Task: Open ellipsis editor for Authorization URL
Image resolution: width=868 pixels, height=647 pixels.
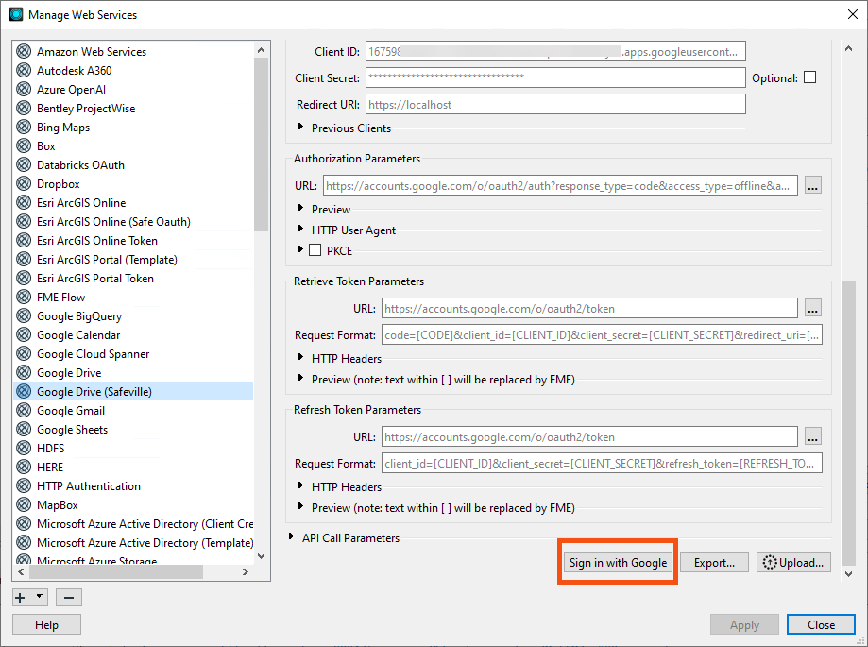Action: tap(812, 185)
